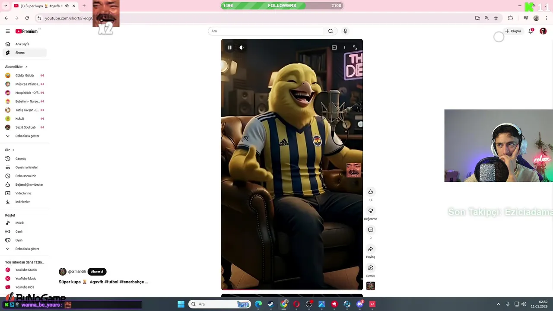
Task: Open the Short's three-dot more options
Action: coord(345,48)
